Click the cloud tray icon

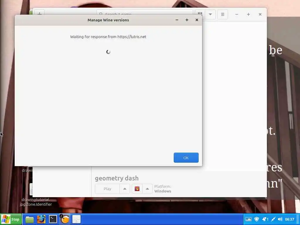click(x=248, y=219)
